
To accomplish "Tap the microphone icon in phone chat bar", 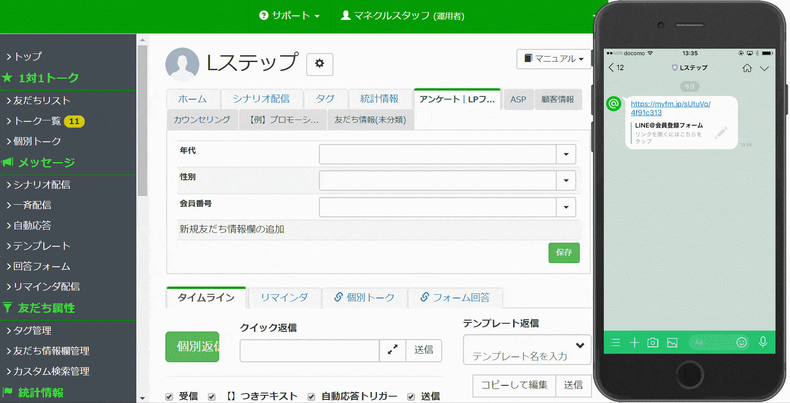I will [763, 342].
